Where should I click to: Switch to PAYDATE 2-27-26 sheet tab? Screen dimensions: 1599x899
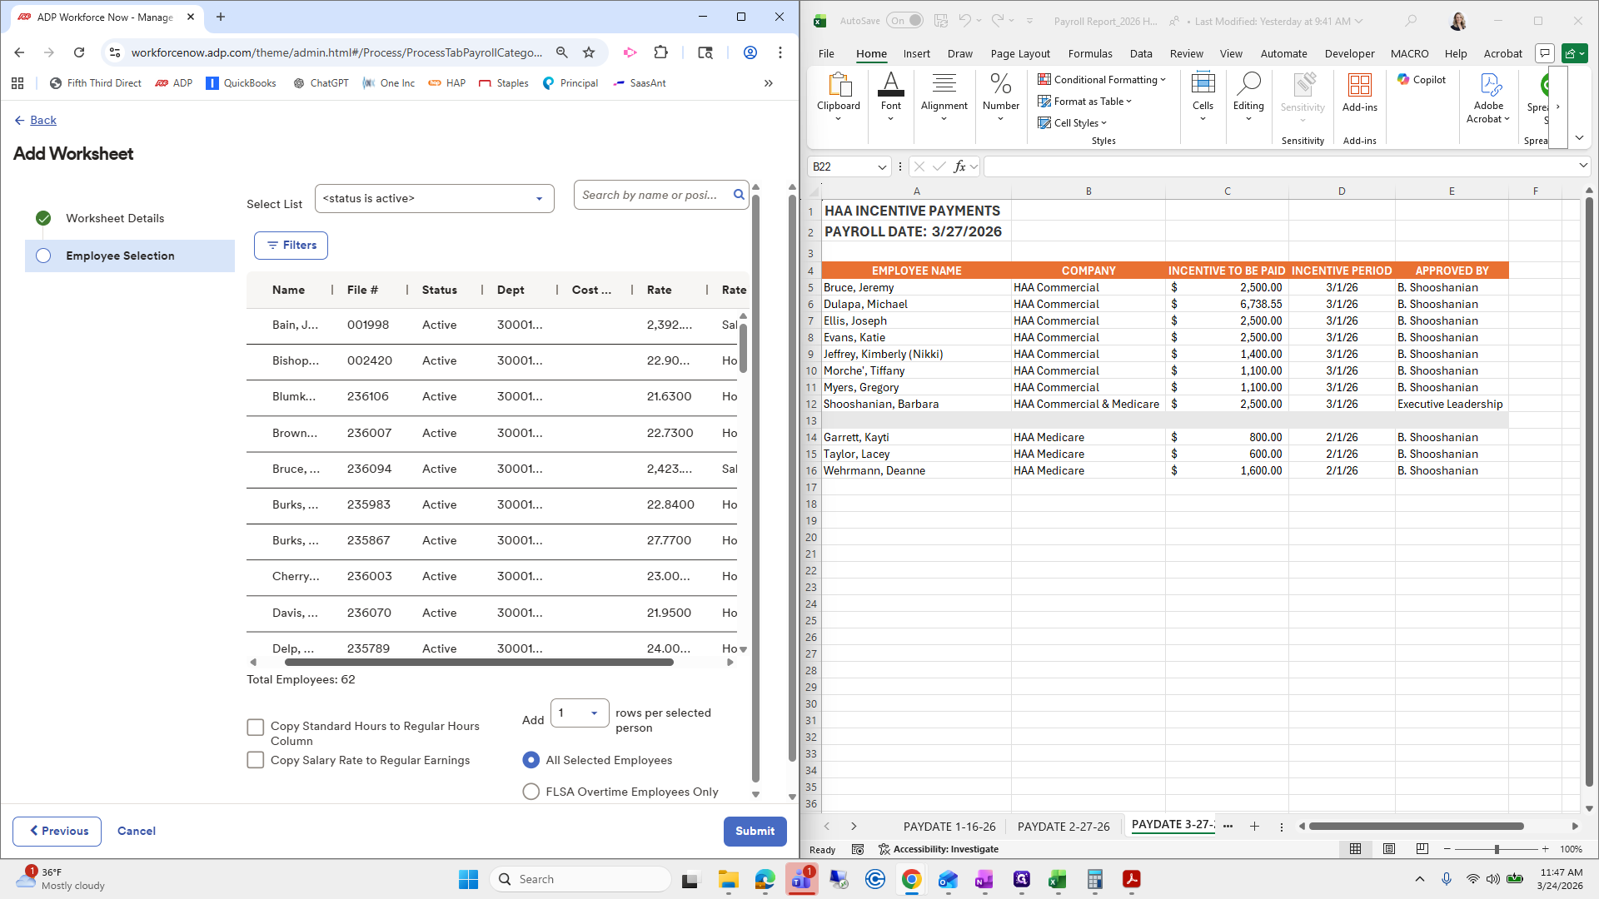tap(1063, 827)
